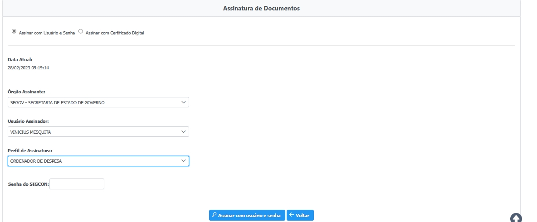Viewport: 537px width, 222px height.
Task: Click the 'Senha do SIGCON:' label
Action: click(29, 184)
